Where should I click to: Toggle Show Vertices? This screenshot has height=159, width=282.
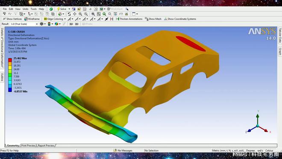click(12, 19)
